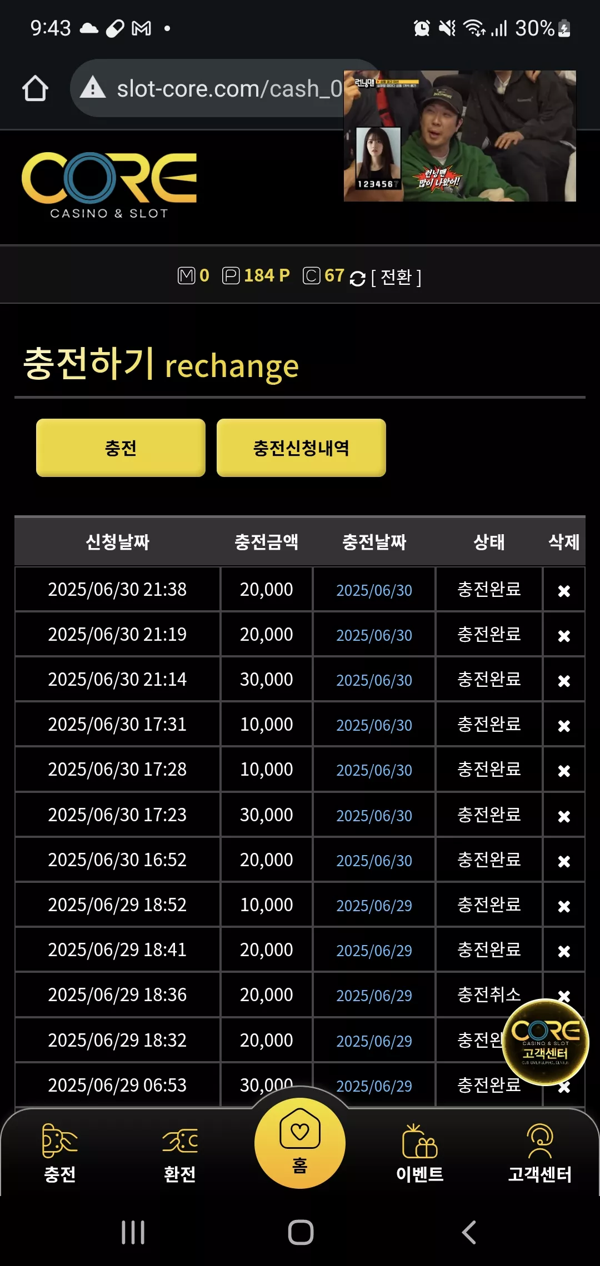Open Android recent apps button
The width and height of the screenshot is (600, 1266).
click(x=133, y=1232)
